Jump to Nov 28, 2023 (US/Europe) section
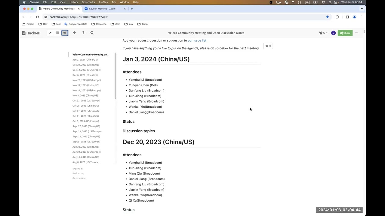Viewport: 385px width, 216px height. [x=87, y=80]
